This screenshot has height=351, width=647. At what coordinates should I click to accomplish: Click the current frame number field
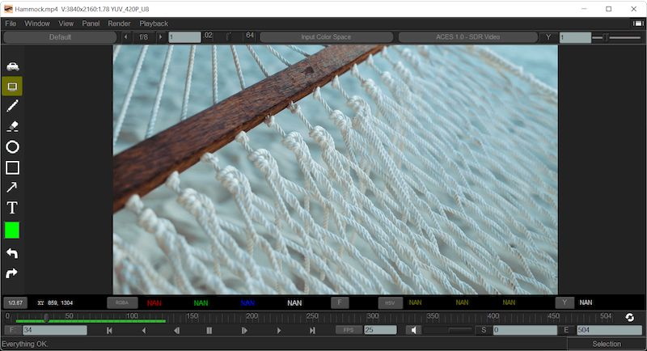click(x=54, y=330)
